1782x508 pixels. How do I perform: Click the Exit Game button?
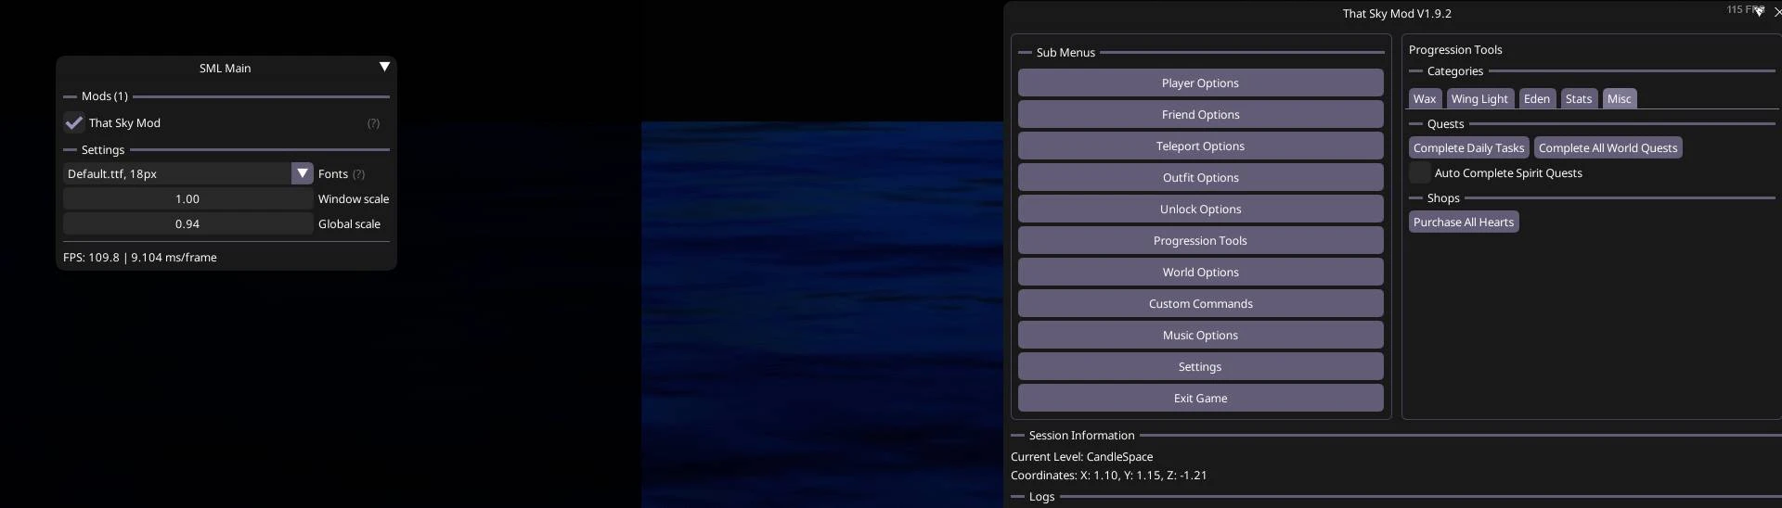(x=1200, y=398)
